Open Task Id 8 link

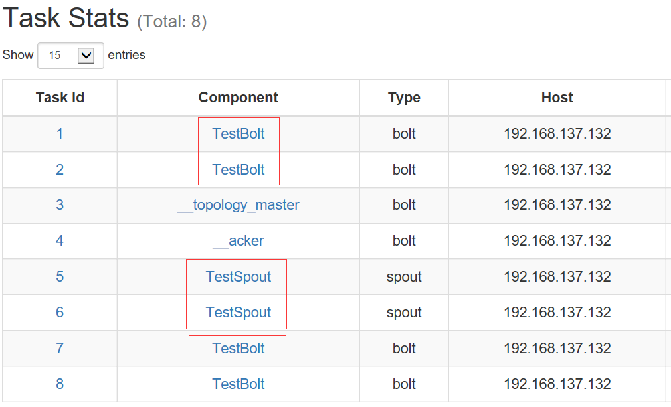click(x=60, y=384)
